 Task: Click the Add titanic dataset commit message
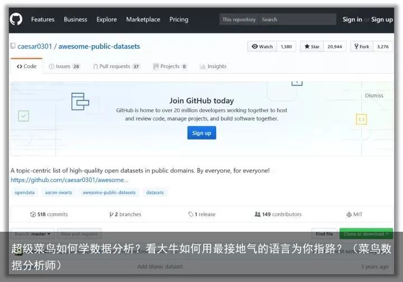pos(160,266)
